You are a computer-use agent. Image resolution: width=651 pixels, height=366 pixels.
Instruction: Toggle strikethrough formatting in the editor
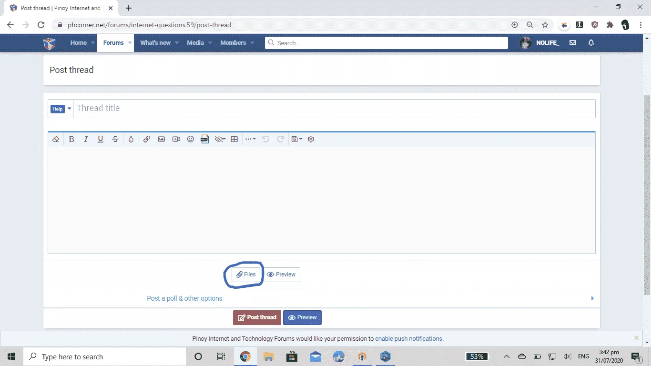tap(115, 139)
